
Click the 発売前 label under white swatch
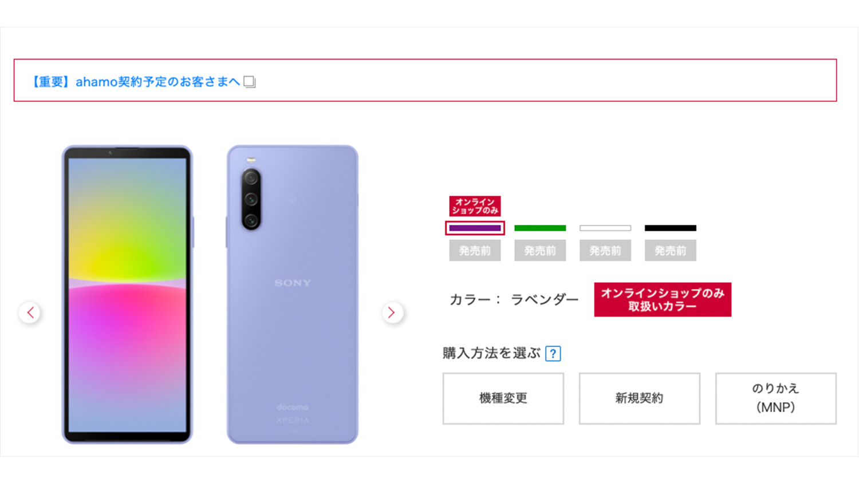(x=605, y=251)
